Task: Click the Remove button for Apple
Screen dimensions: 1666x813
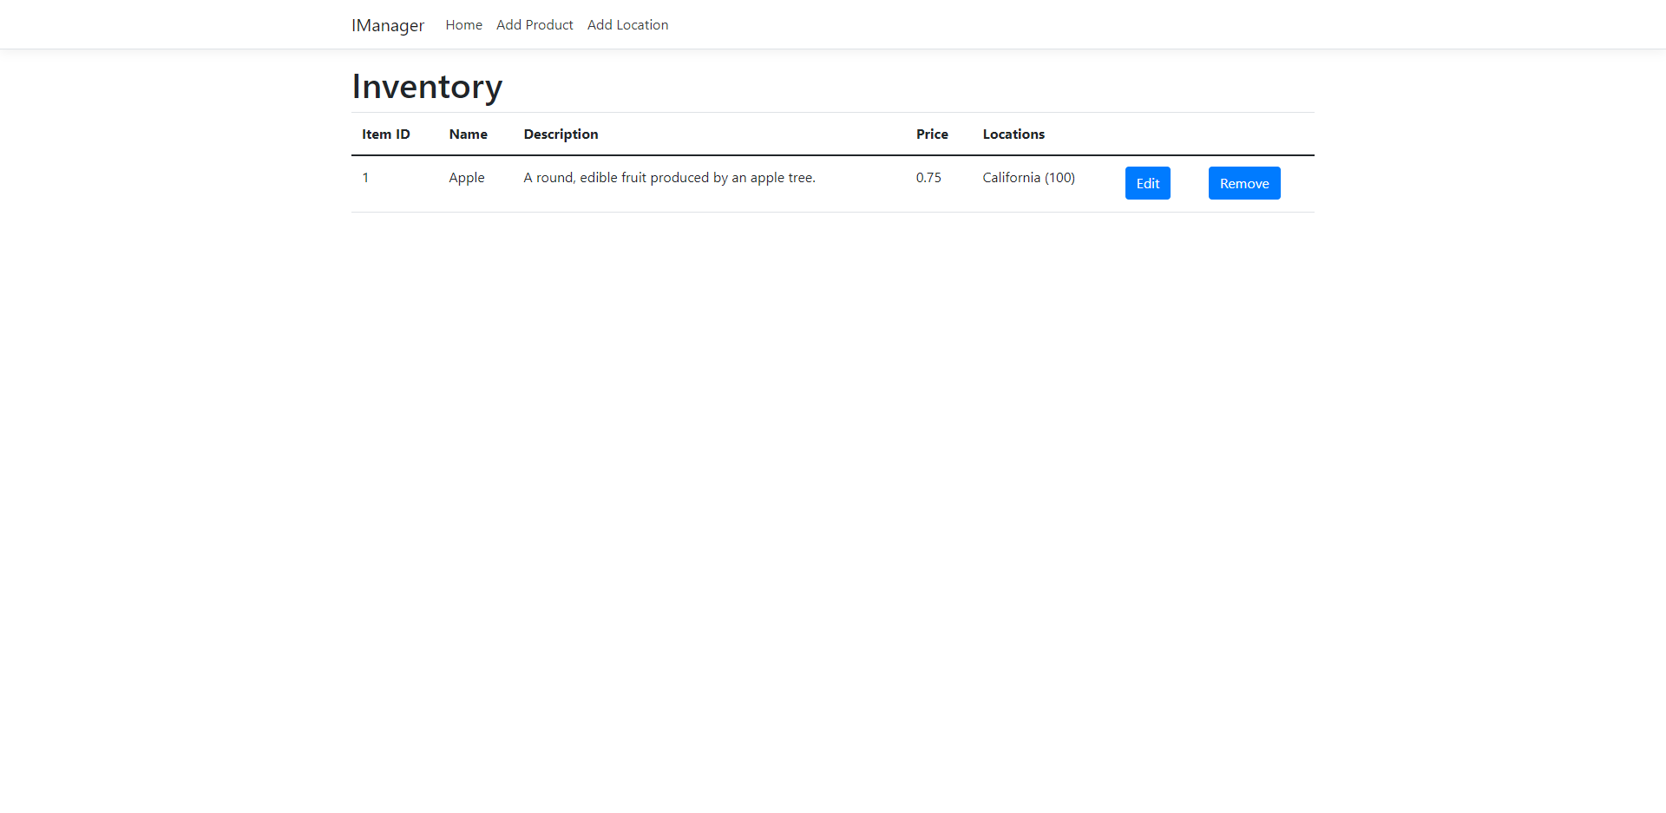Action: point(1244,183)
